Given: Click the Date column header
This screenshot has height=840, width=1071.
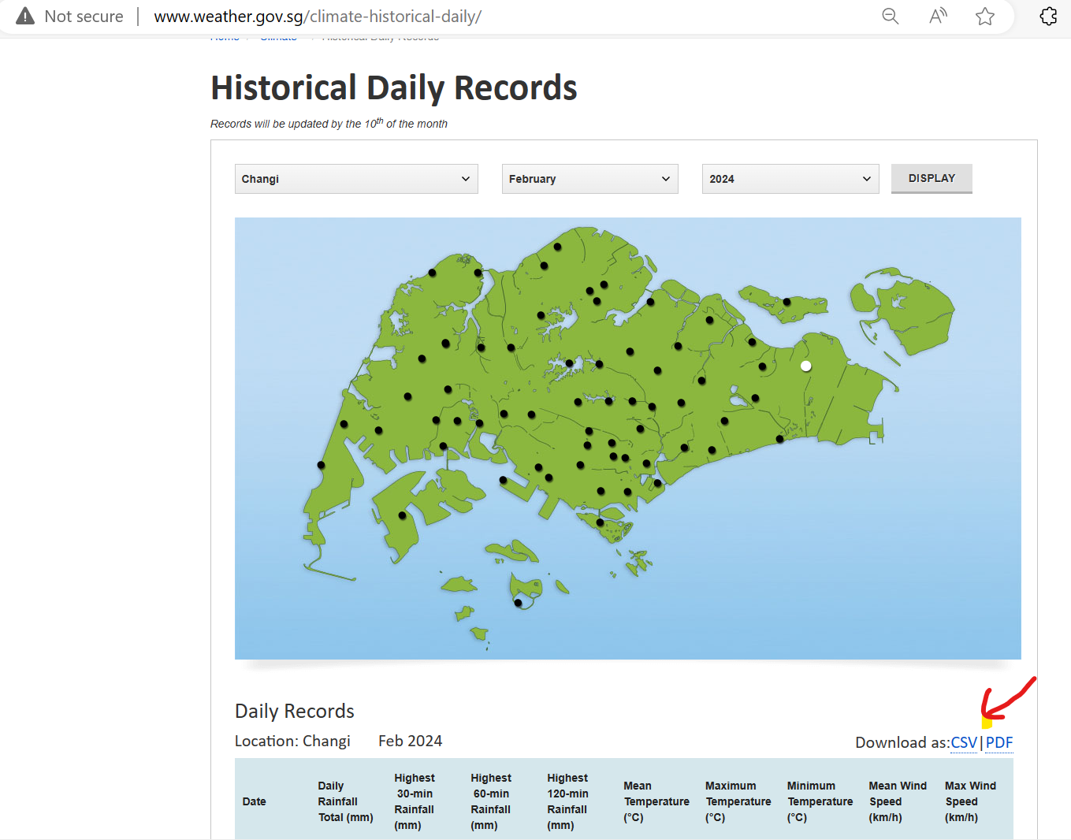Looking at the screenshot, I should point(254,801).
